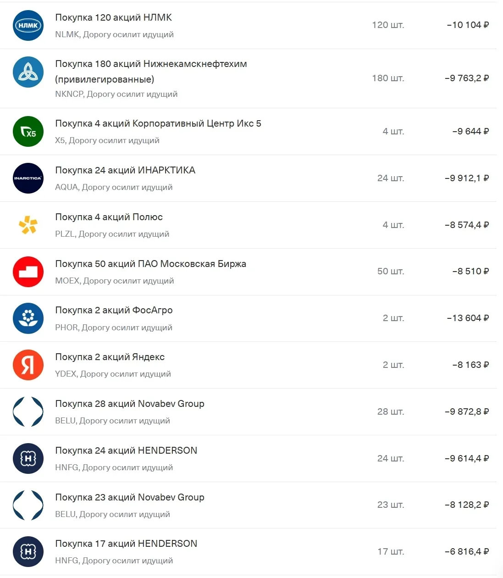Click the amount −8 128,2 ₽
503x578 pixels.
coord(467,505)
